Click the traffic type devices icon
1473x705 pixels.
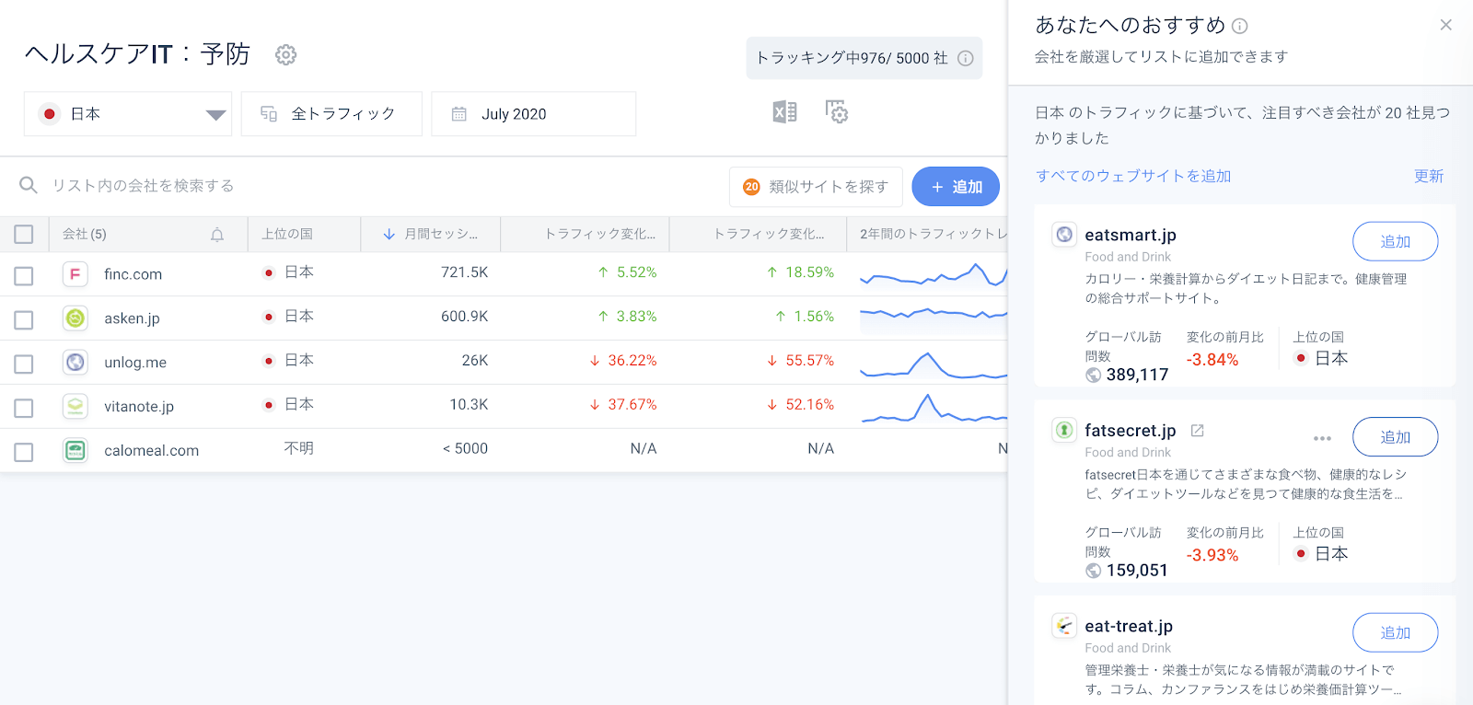pyautogui.click(x=269, y=114)
